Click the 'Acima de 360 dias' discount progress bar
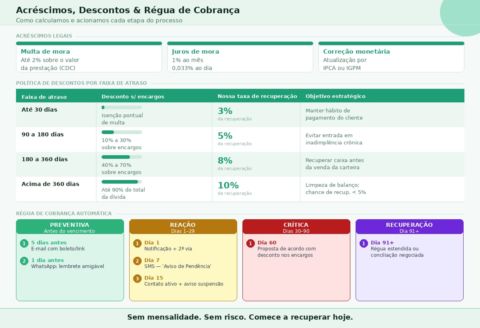 122,182
